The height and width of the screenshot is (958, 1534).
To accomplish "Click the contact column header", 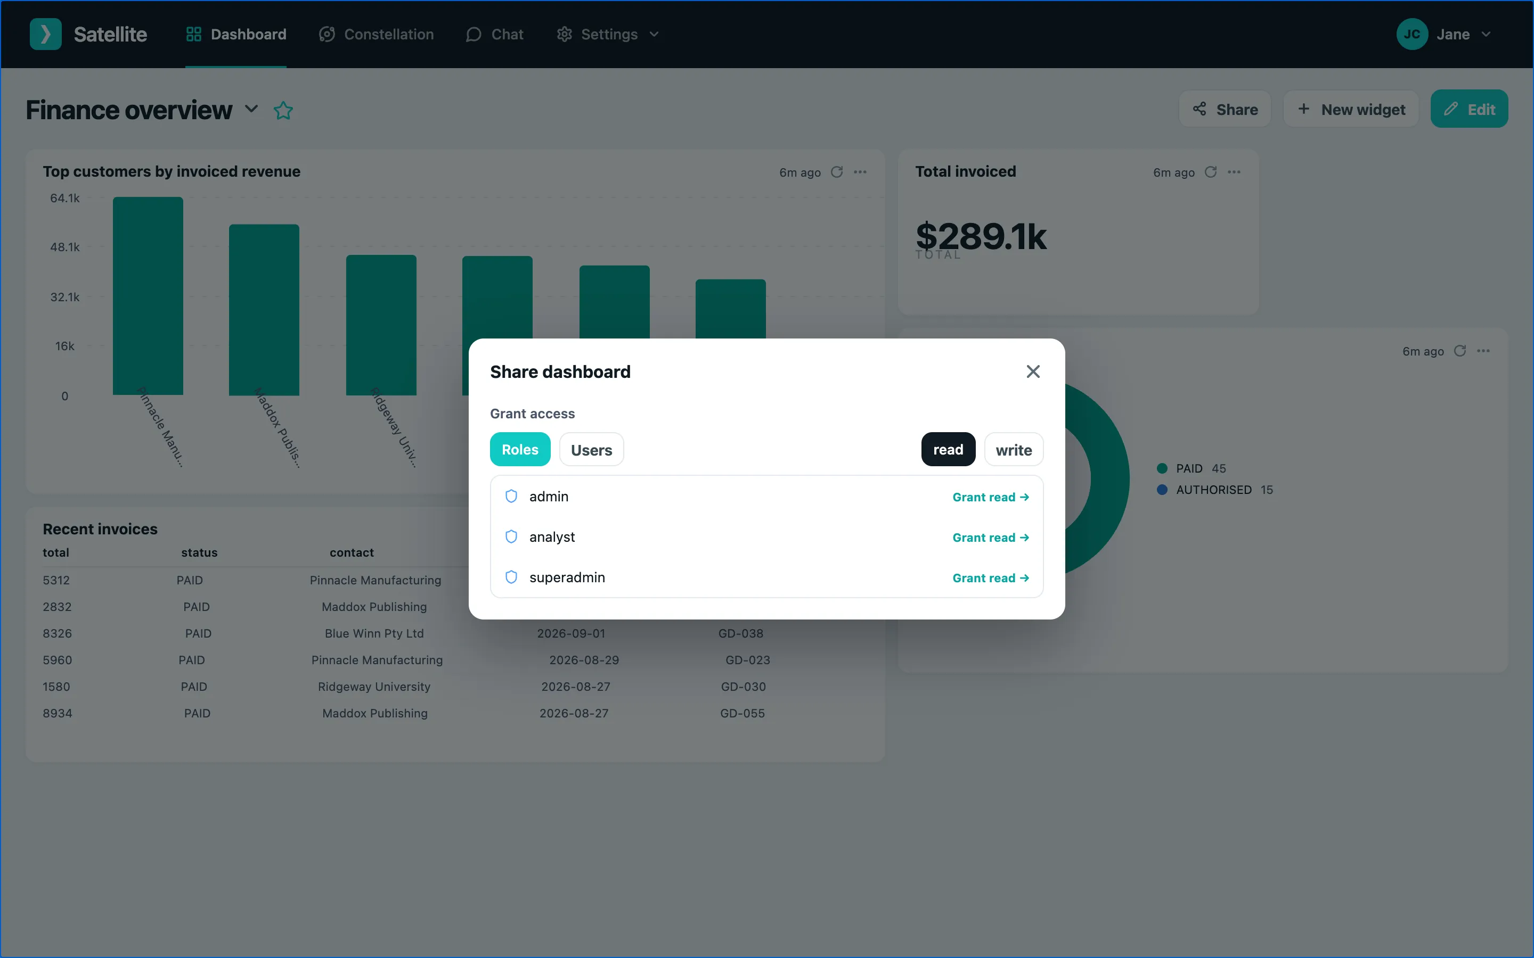I will pos(352,552).
